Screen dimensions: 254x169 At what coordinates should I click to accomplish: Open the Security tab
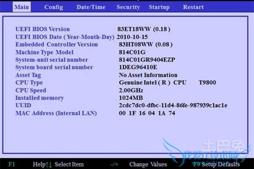coord(128,7)
